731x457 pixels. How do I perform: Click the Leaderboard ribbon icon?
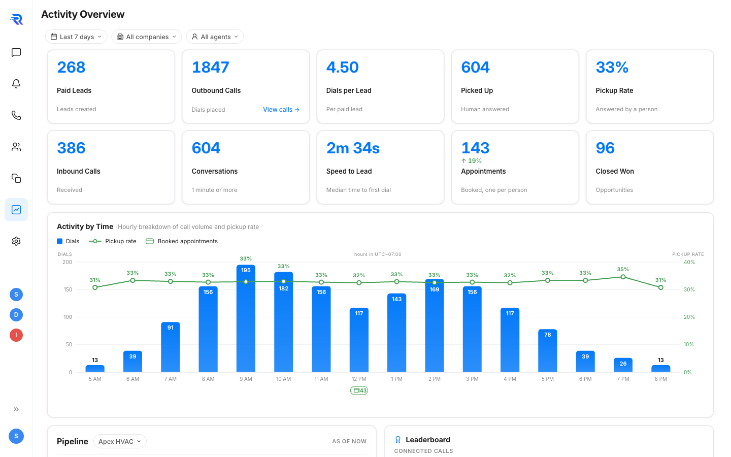pyautogui.click(x=398, y=440)
